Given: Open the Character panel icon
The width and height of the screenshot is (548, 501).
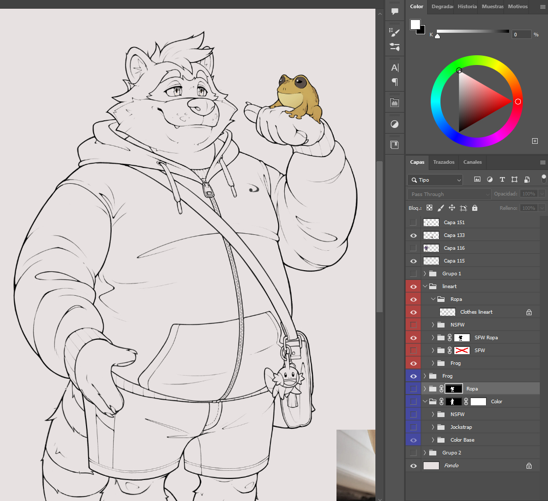Looking at the screenshot, I should point(394,68).
